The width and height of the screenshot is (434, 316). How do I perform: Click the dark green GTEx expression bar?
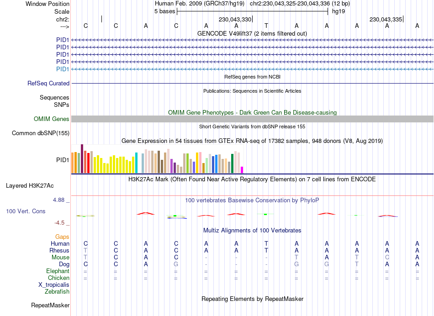pos(232,163)
